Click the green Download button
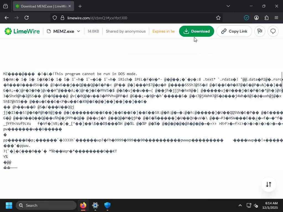Image resolution: width=283 pixels, height=212 pixels. coord(196,31)
